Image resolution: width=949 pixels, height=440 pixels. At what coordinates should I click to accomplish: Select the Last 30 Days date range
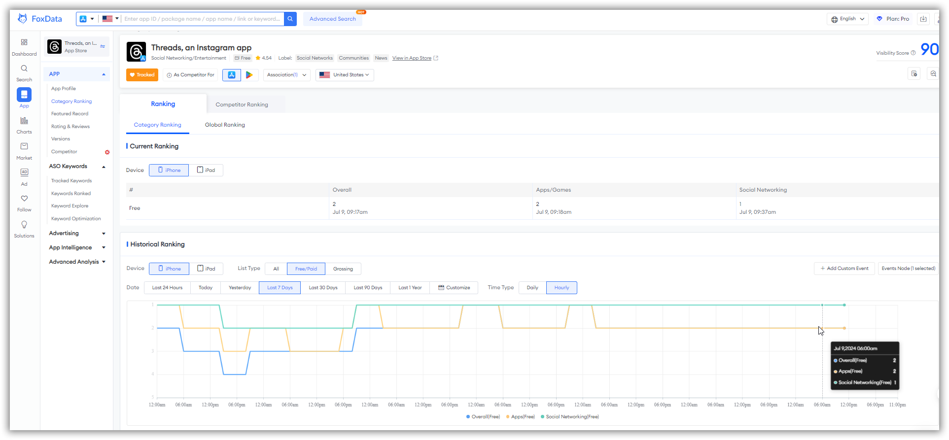tap(323, 288)
